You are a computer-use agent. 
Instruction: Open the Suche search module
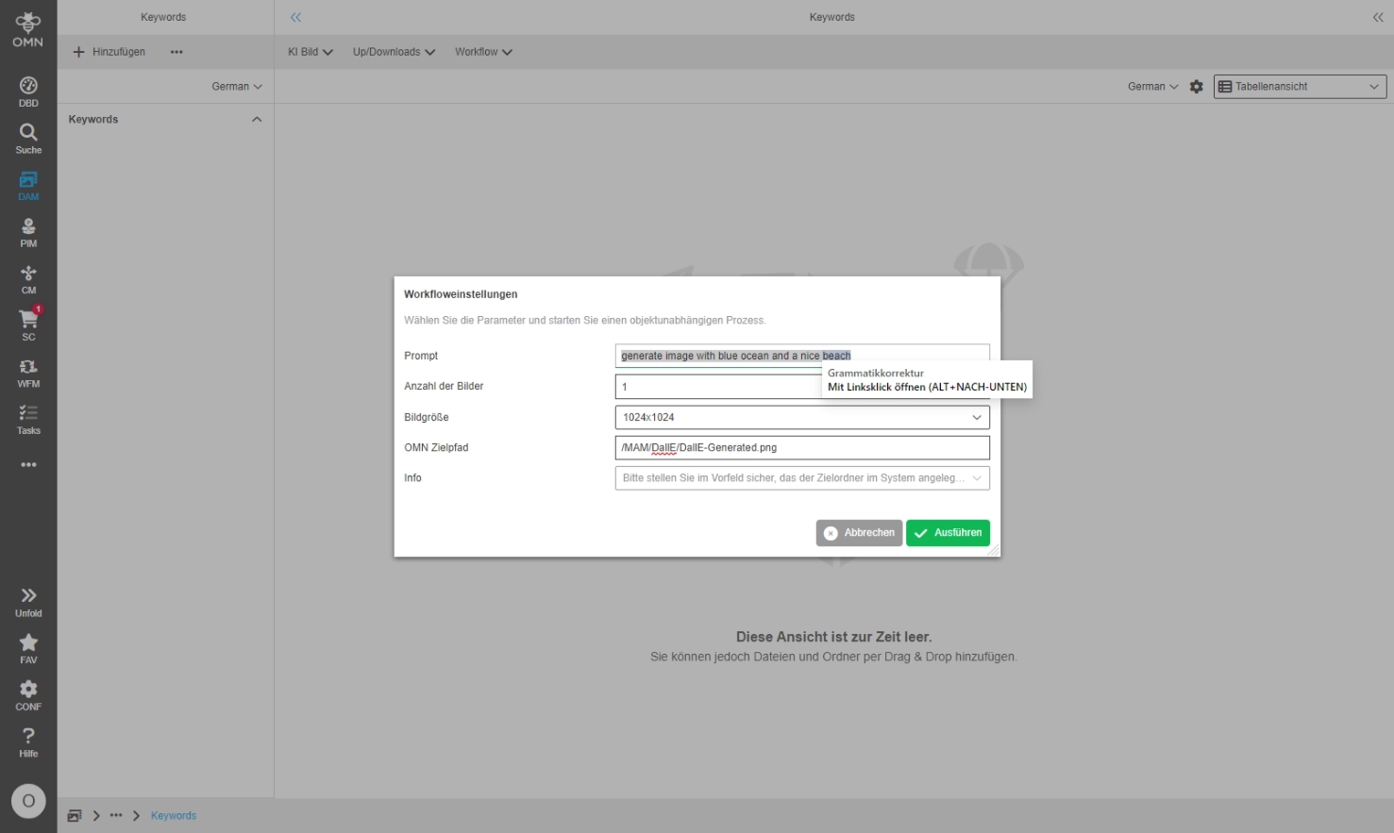(x=28, y=139)
